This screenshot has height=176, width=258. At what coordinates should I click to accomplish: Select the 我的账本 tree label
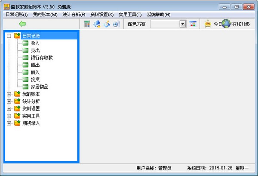pyautogui.click(x=31, y=94)
